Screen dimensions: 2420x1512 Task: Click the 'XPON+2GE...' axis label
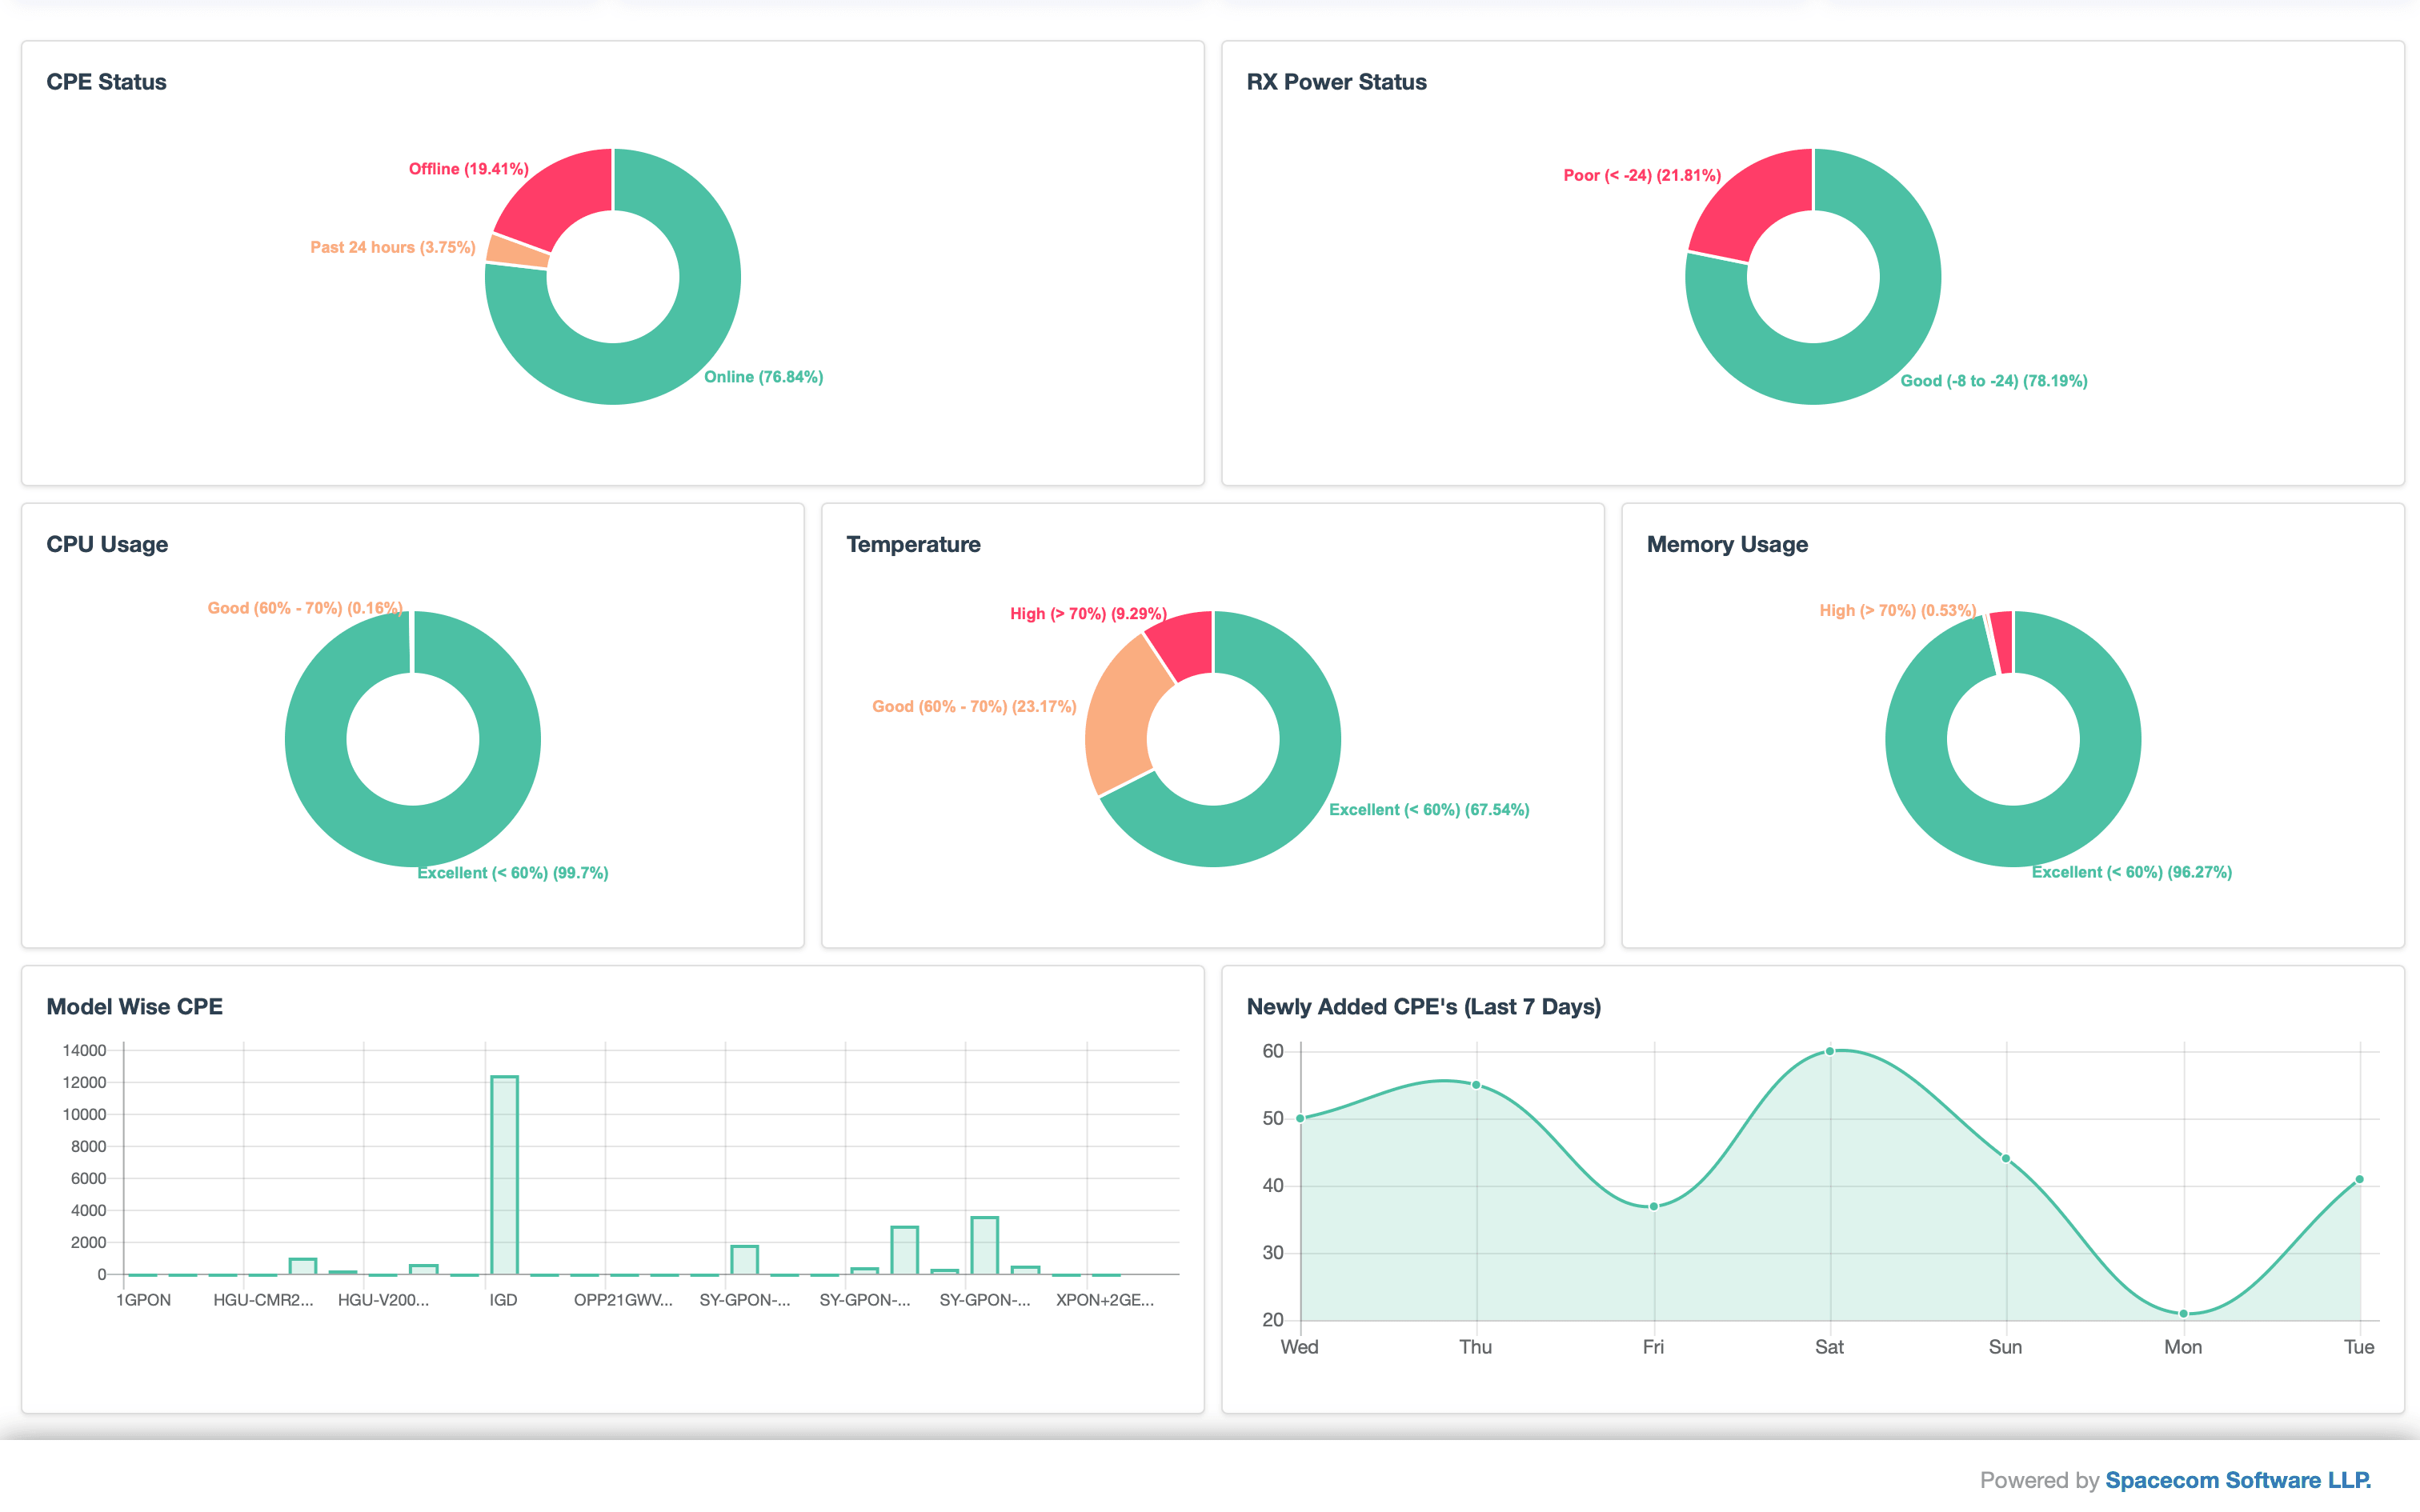pyautogui.click(x=1105, y=1300)
